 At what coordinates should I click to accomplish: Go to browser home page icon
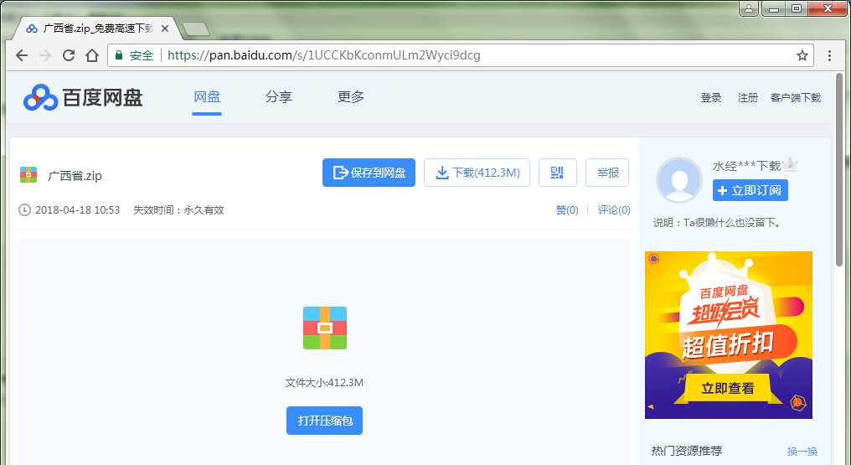[92, 55]
